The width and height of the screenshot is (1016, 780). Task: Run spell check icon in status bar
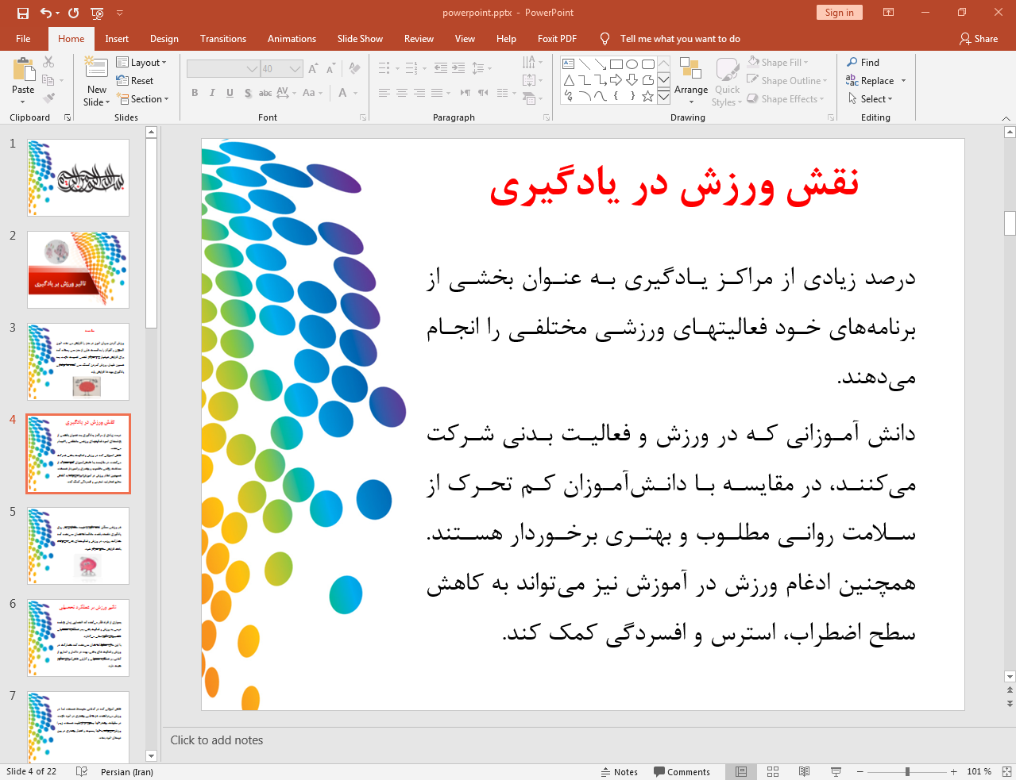[x=81, y=771]
